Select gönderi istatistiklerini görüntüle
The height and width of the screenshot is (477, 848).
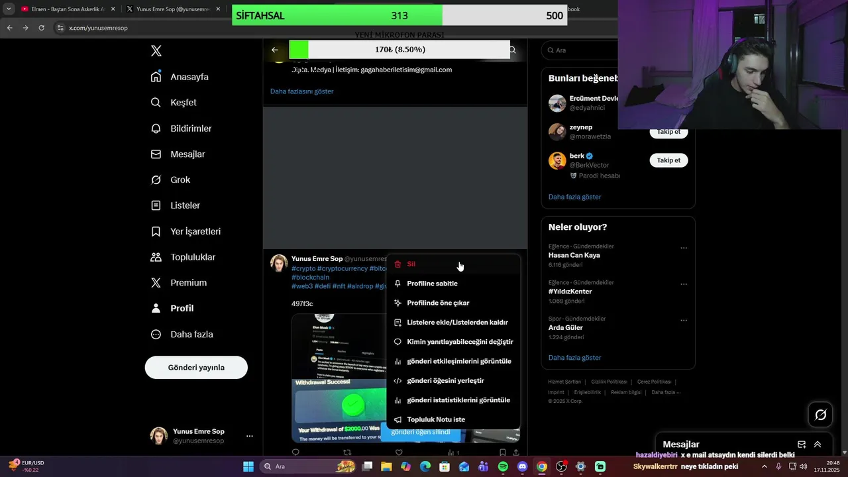pos(454,400)
